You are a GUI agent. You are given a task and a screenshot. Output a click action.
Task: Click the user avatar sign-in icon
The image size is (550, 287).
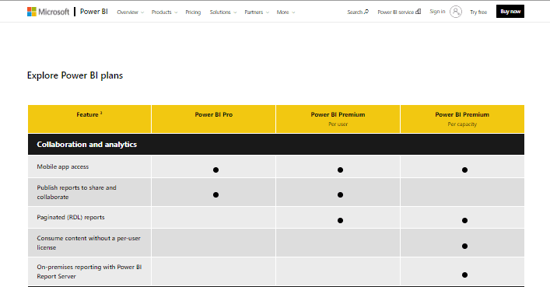pyautogui.click(x=456, y=12)
